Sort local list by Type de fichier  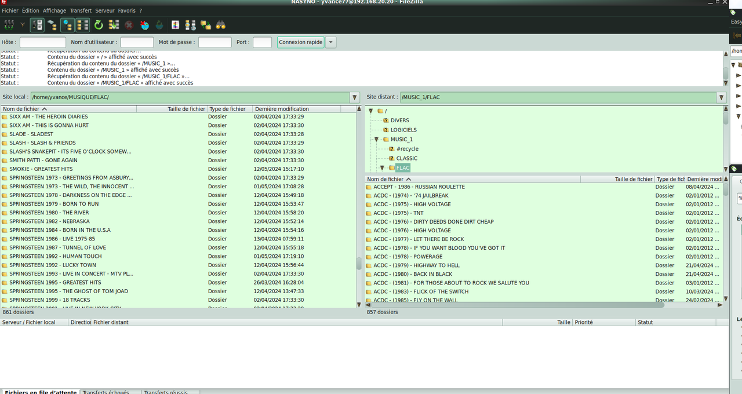[x=230, y=109]
